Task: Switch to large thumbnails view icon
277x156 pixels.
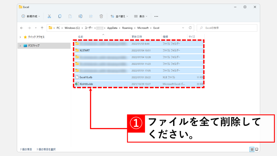Action: pos(257,149)
